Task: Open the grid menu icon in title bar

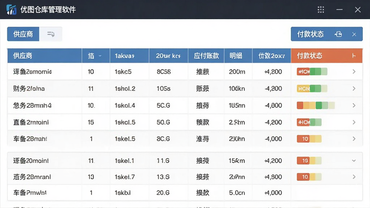Action: pos(321,10)
